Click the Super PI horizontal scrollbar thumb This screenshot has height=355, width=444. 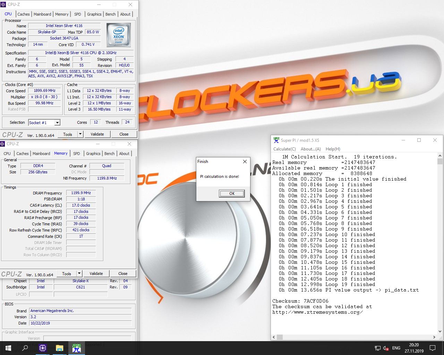pyautogui.click(x=280, y=337)
